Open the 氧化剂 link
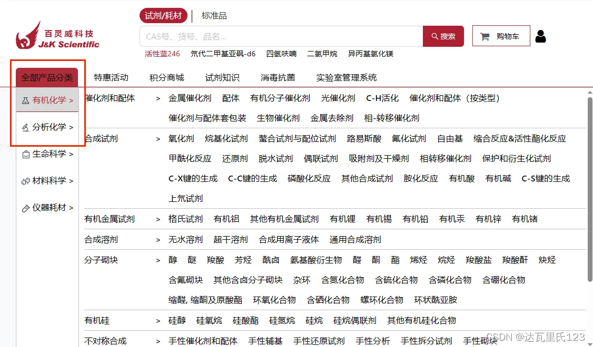 182,139
